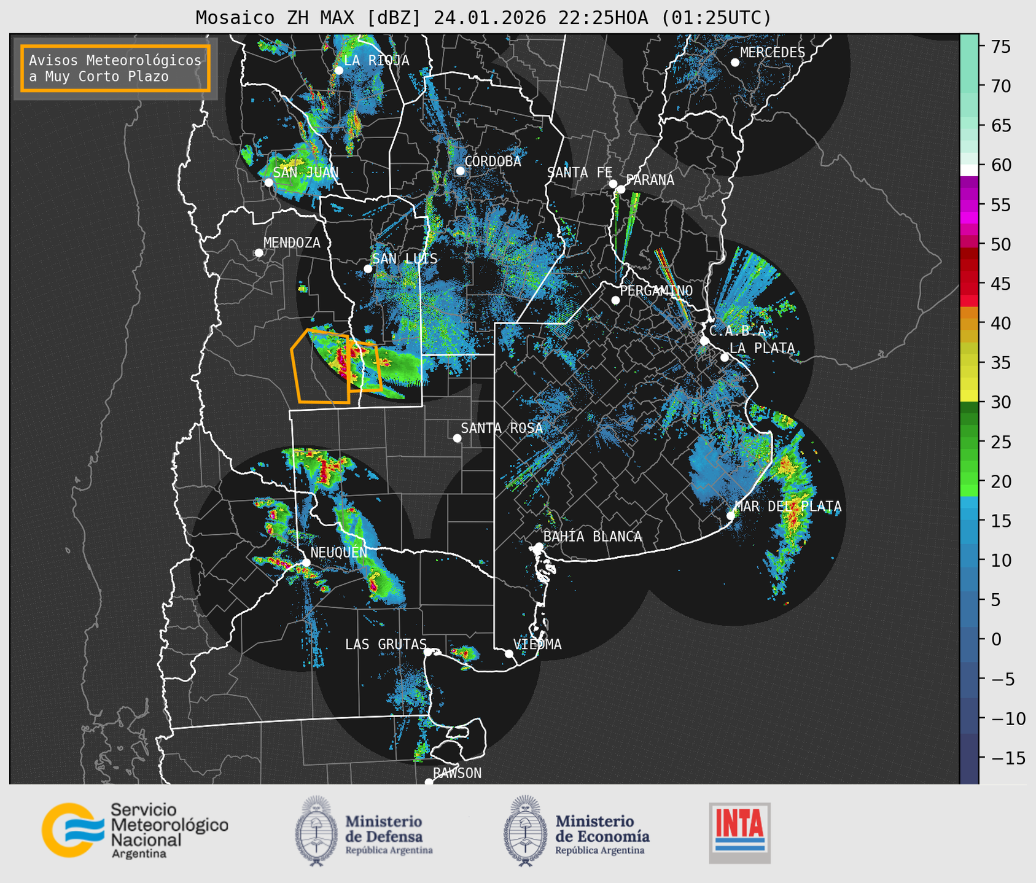Click the LA RIOJA city label

pyautogui.click(x=376, y=60)
